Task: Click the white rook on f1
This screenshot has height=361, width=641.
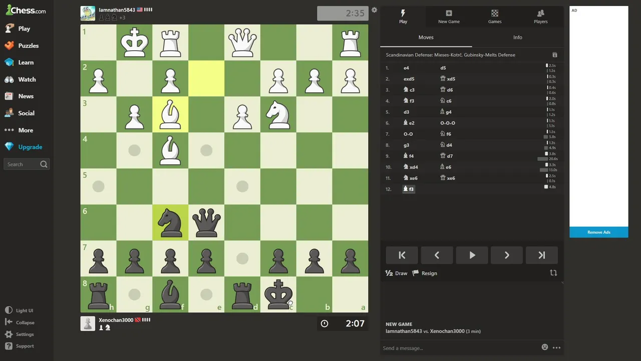Action: [x=170, y=43]
